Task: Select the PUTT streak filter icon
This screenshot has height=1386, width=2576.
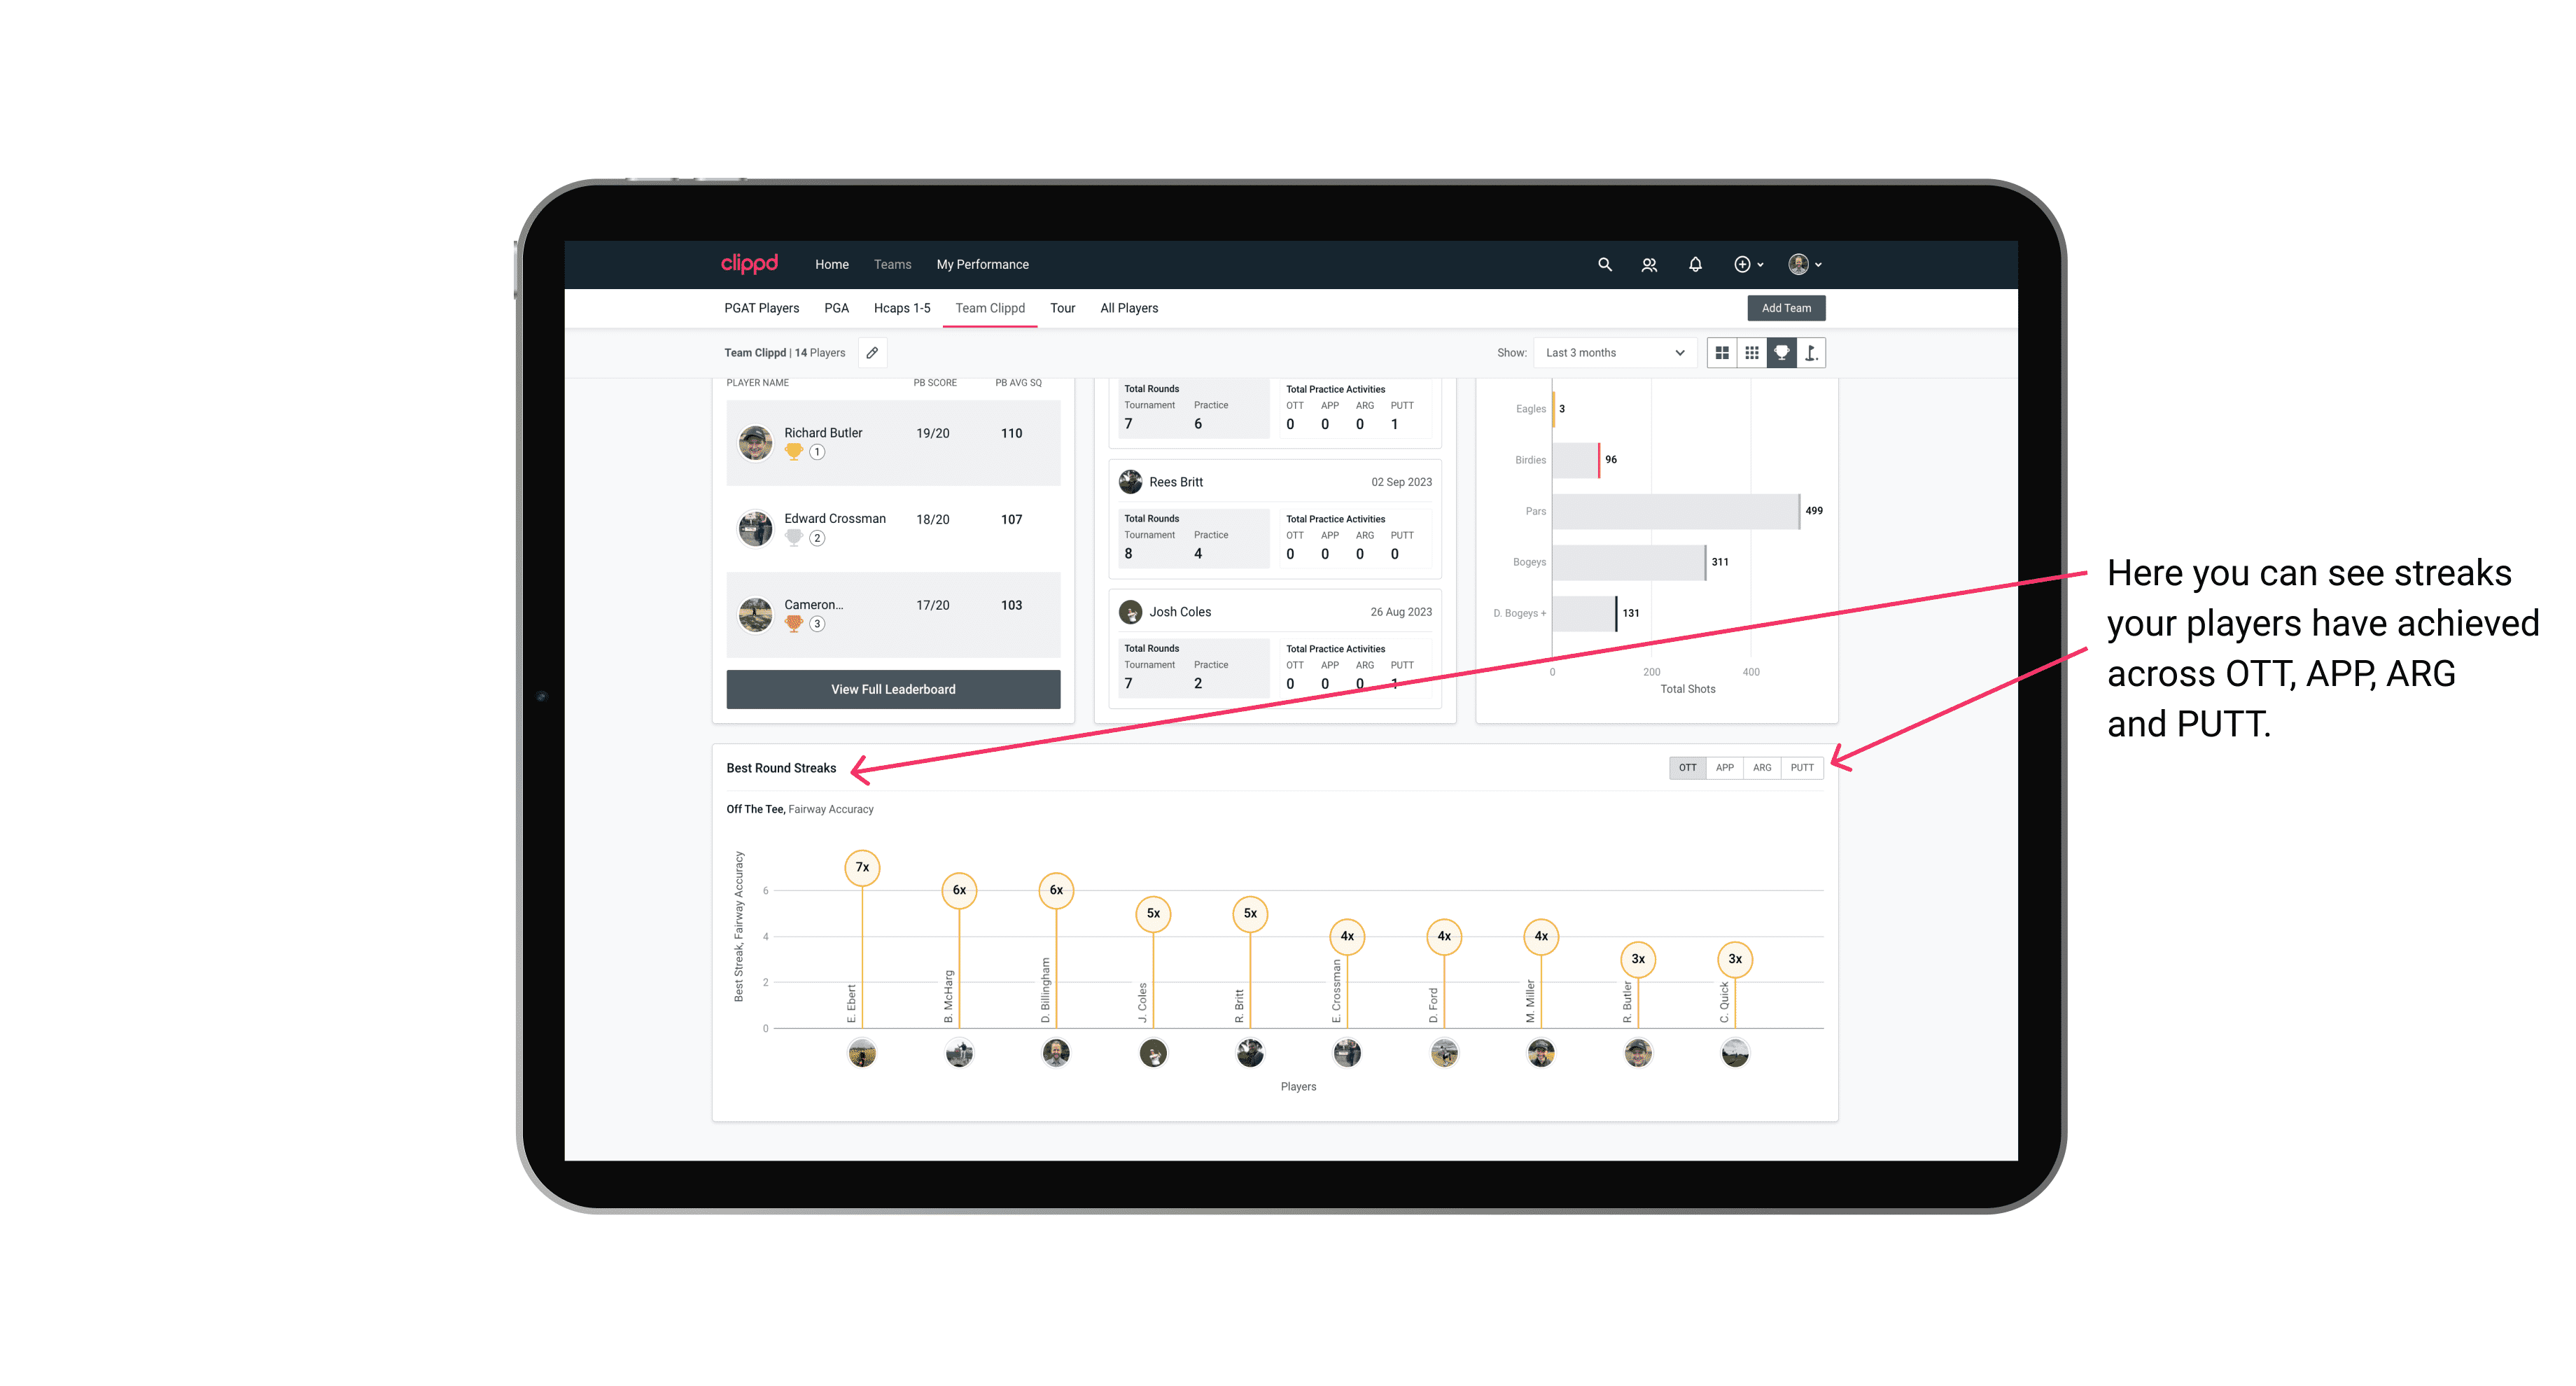Action: coord(1802,768)
